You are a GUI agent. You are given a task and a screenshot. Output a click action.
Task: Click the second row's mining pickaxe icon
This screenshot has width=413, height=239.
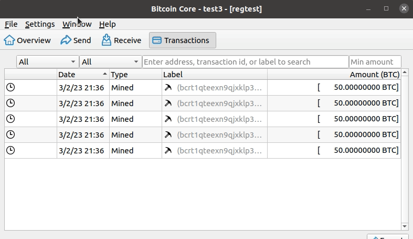pyautogui.click(x=168, y=103)
